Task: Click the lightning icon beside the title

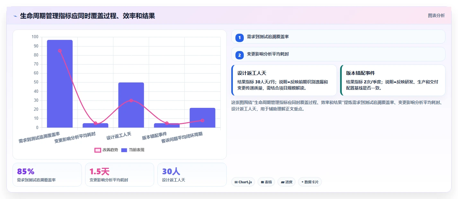Action: point(15,16)
